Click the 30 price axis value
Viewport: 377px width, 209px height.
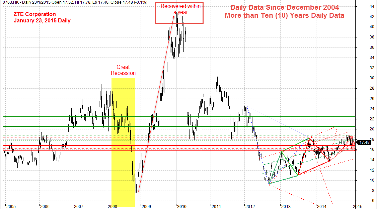(372, 78)
